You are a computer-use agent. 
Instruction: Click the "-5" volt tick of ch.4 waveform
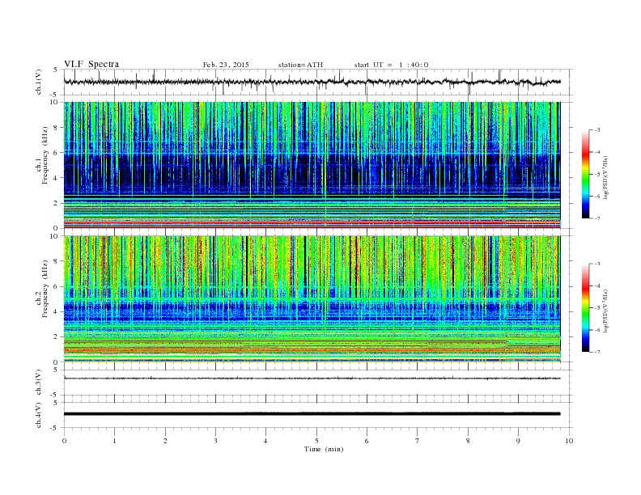pyautogui.click(x=55, y=428)
